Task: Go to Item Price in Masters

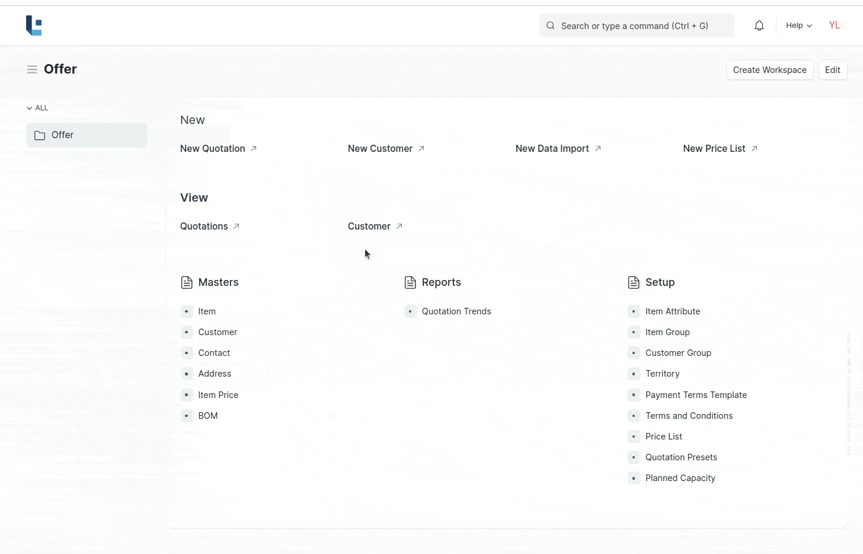Action: (218, 395)
